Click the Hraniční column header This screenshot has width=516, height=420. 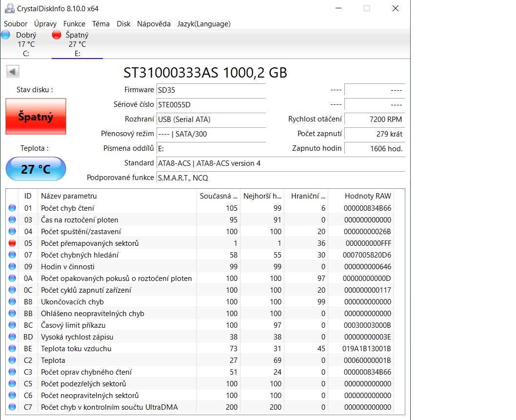(x=306, y=196)
